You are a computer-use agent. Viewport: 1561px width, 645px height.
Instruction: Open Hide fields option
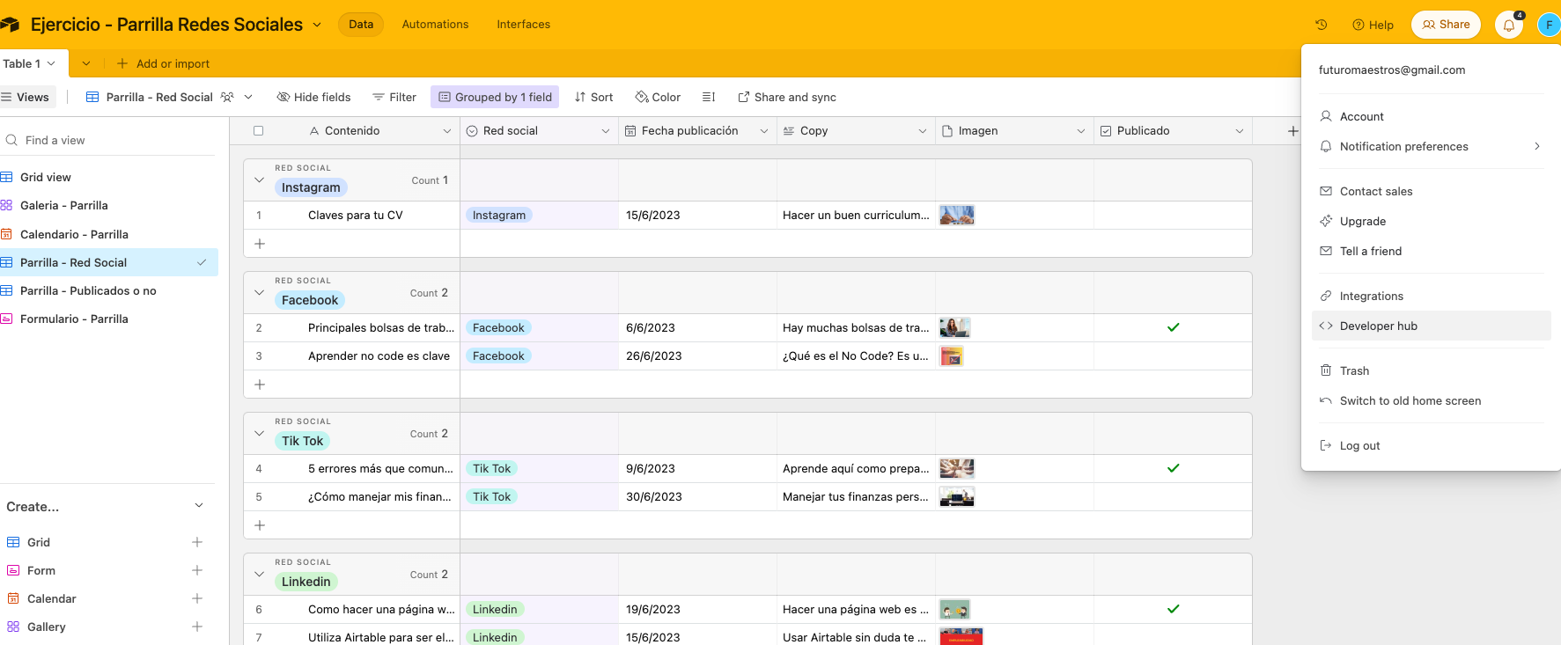pyautogui.click(x=313, y=97)
